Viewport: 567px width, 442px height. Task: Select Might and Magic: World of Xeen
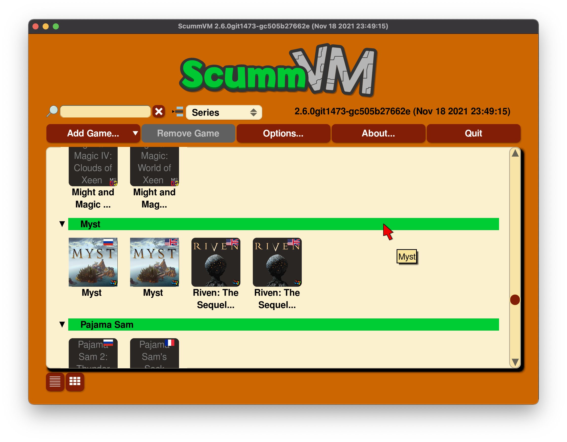click(154, 166)
